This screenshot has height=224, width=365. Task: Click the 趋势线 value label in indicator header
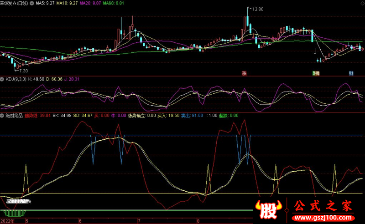[40, 116]
